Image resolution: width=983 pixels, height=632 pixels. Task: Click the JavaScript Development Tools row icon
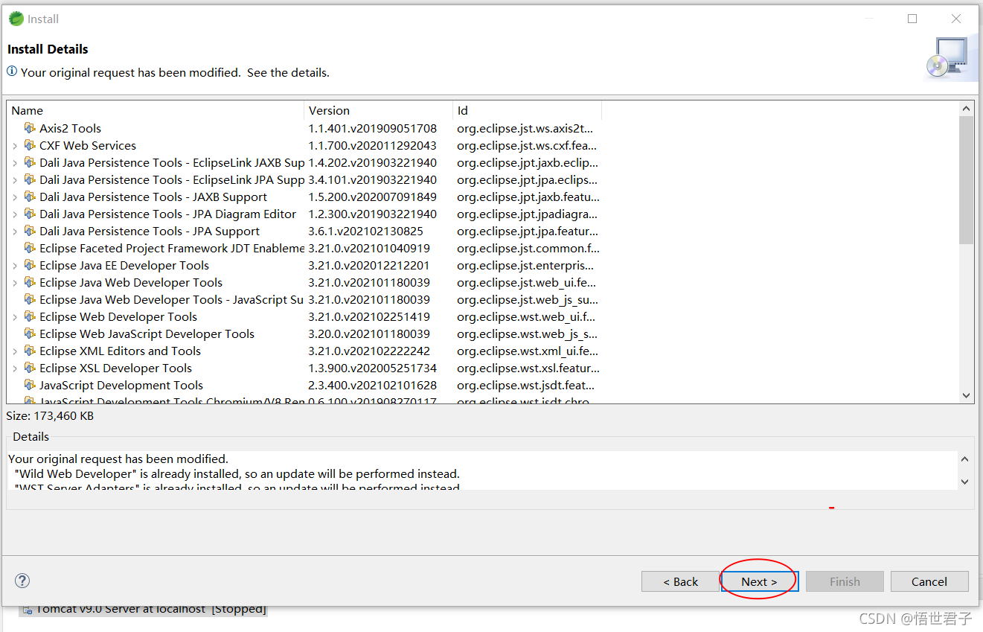coord(30,385)
